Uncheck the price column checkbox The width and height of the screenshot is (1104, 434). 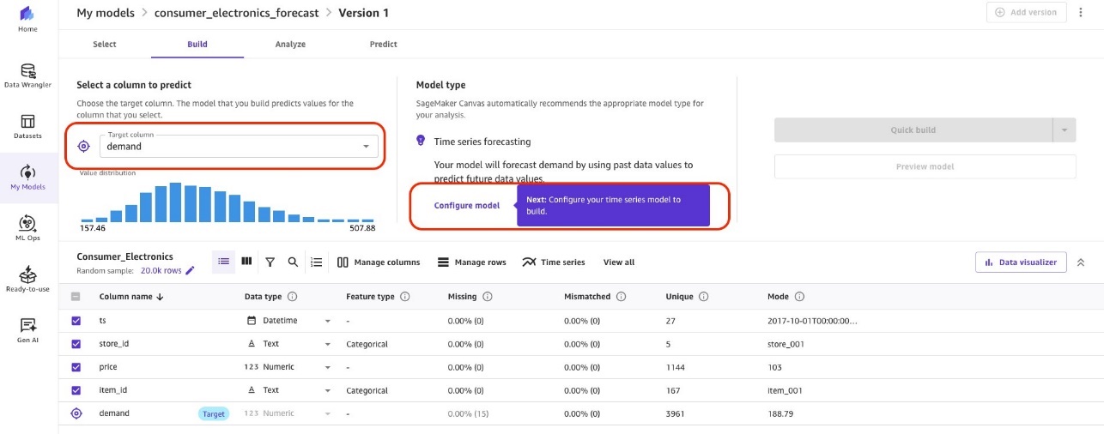click(x=76, y=367)
